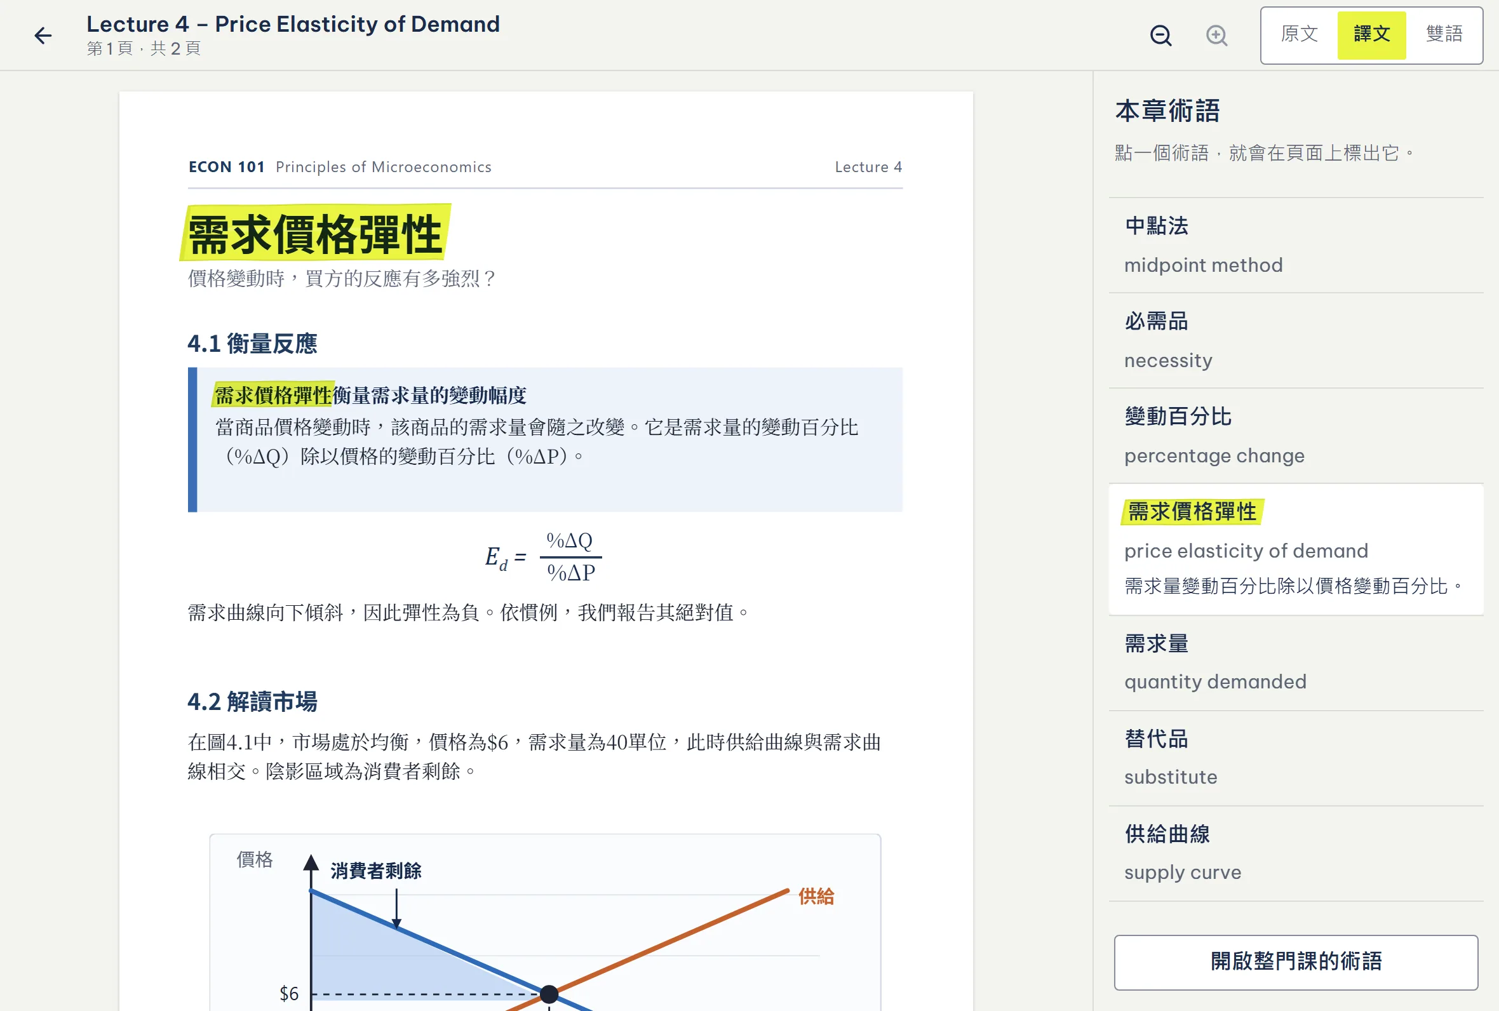
Task: Click the 本章術語 sidebar heading
Action: pyautogui.click(x=1167, y=111)
